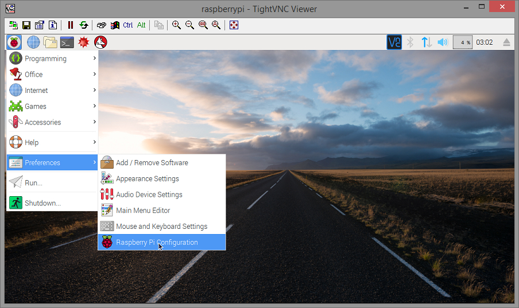The image size is (519, 308).
Task: Zoom out with the magnifier minus icon
Action: (189, 25)
